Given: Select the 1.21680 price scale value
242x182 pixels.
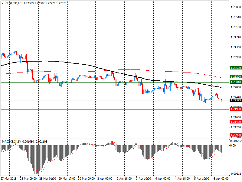Looking at the screenshot, I should click(236, 117).
